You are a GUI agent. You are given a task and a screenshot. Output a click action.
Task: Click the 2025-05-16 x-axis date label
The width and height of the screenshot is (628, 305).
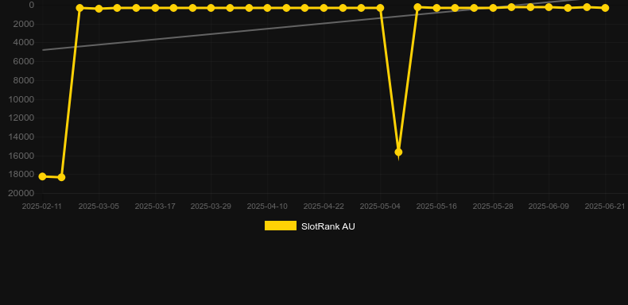click(436, 207)
